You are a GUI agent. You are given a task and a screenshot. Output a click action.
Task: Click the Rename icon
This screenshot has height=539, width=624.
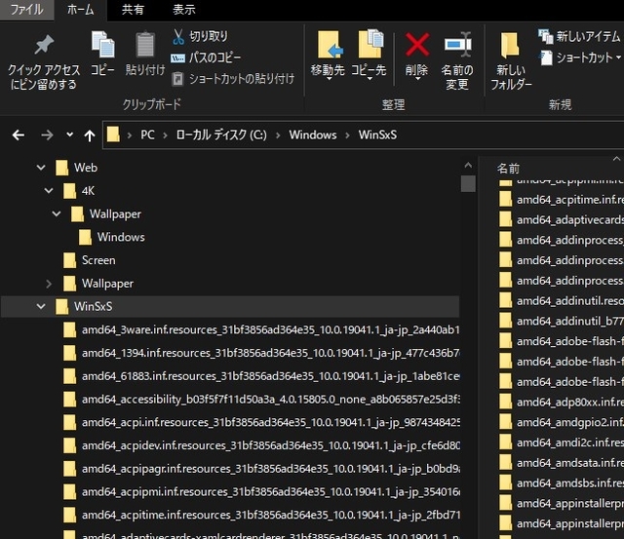pyautogui.click(x=457, y=45)
